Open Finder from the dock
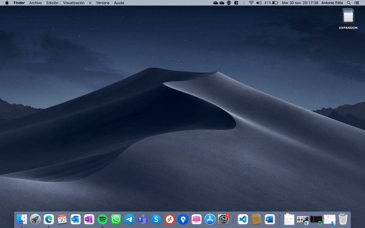Viewport: 365px width, 228px height. (22, 219)
